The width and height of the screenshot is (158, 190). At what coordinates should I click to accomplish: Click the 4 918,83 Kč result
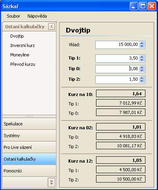coord(121,136)
